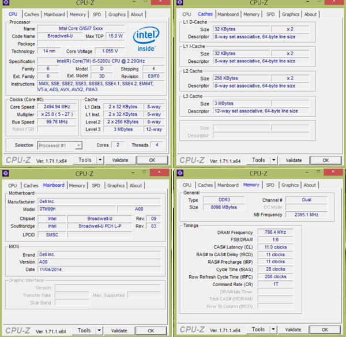Click the memory Type value DDR3
This screenshot has width=346, height=337.
[224, 200]
